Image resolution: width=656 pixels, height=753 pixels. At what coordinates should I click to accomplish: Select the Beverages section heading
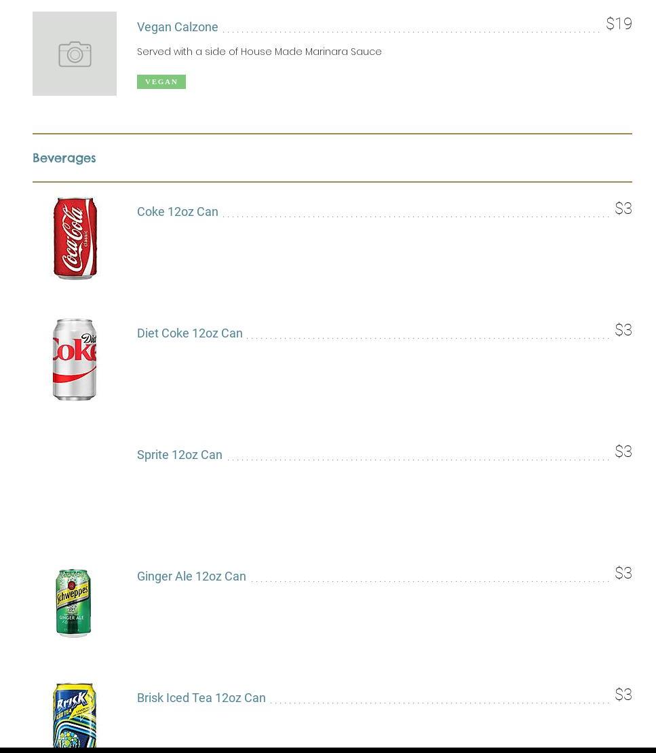[x=64, y=158]
